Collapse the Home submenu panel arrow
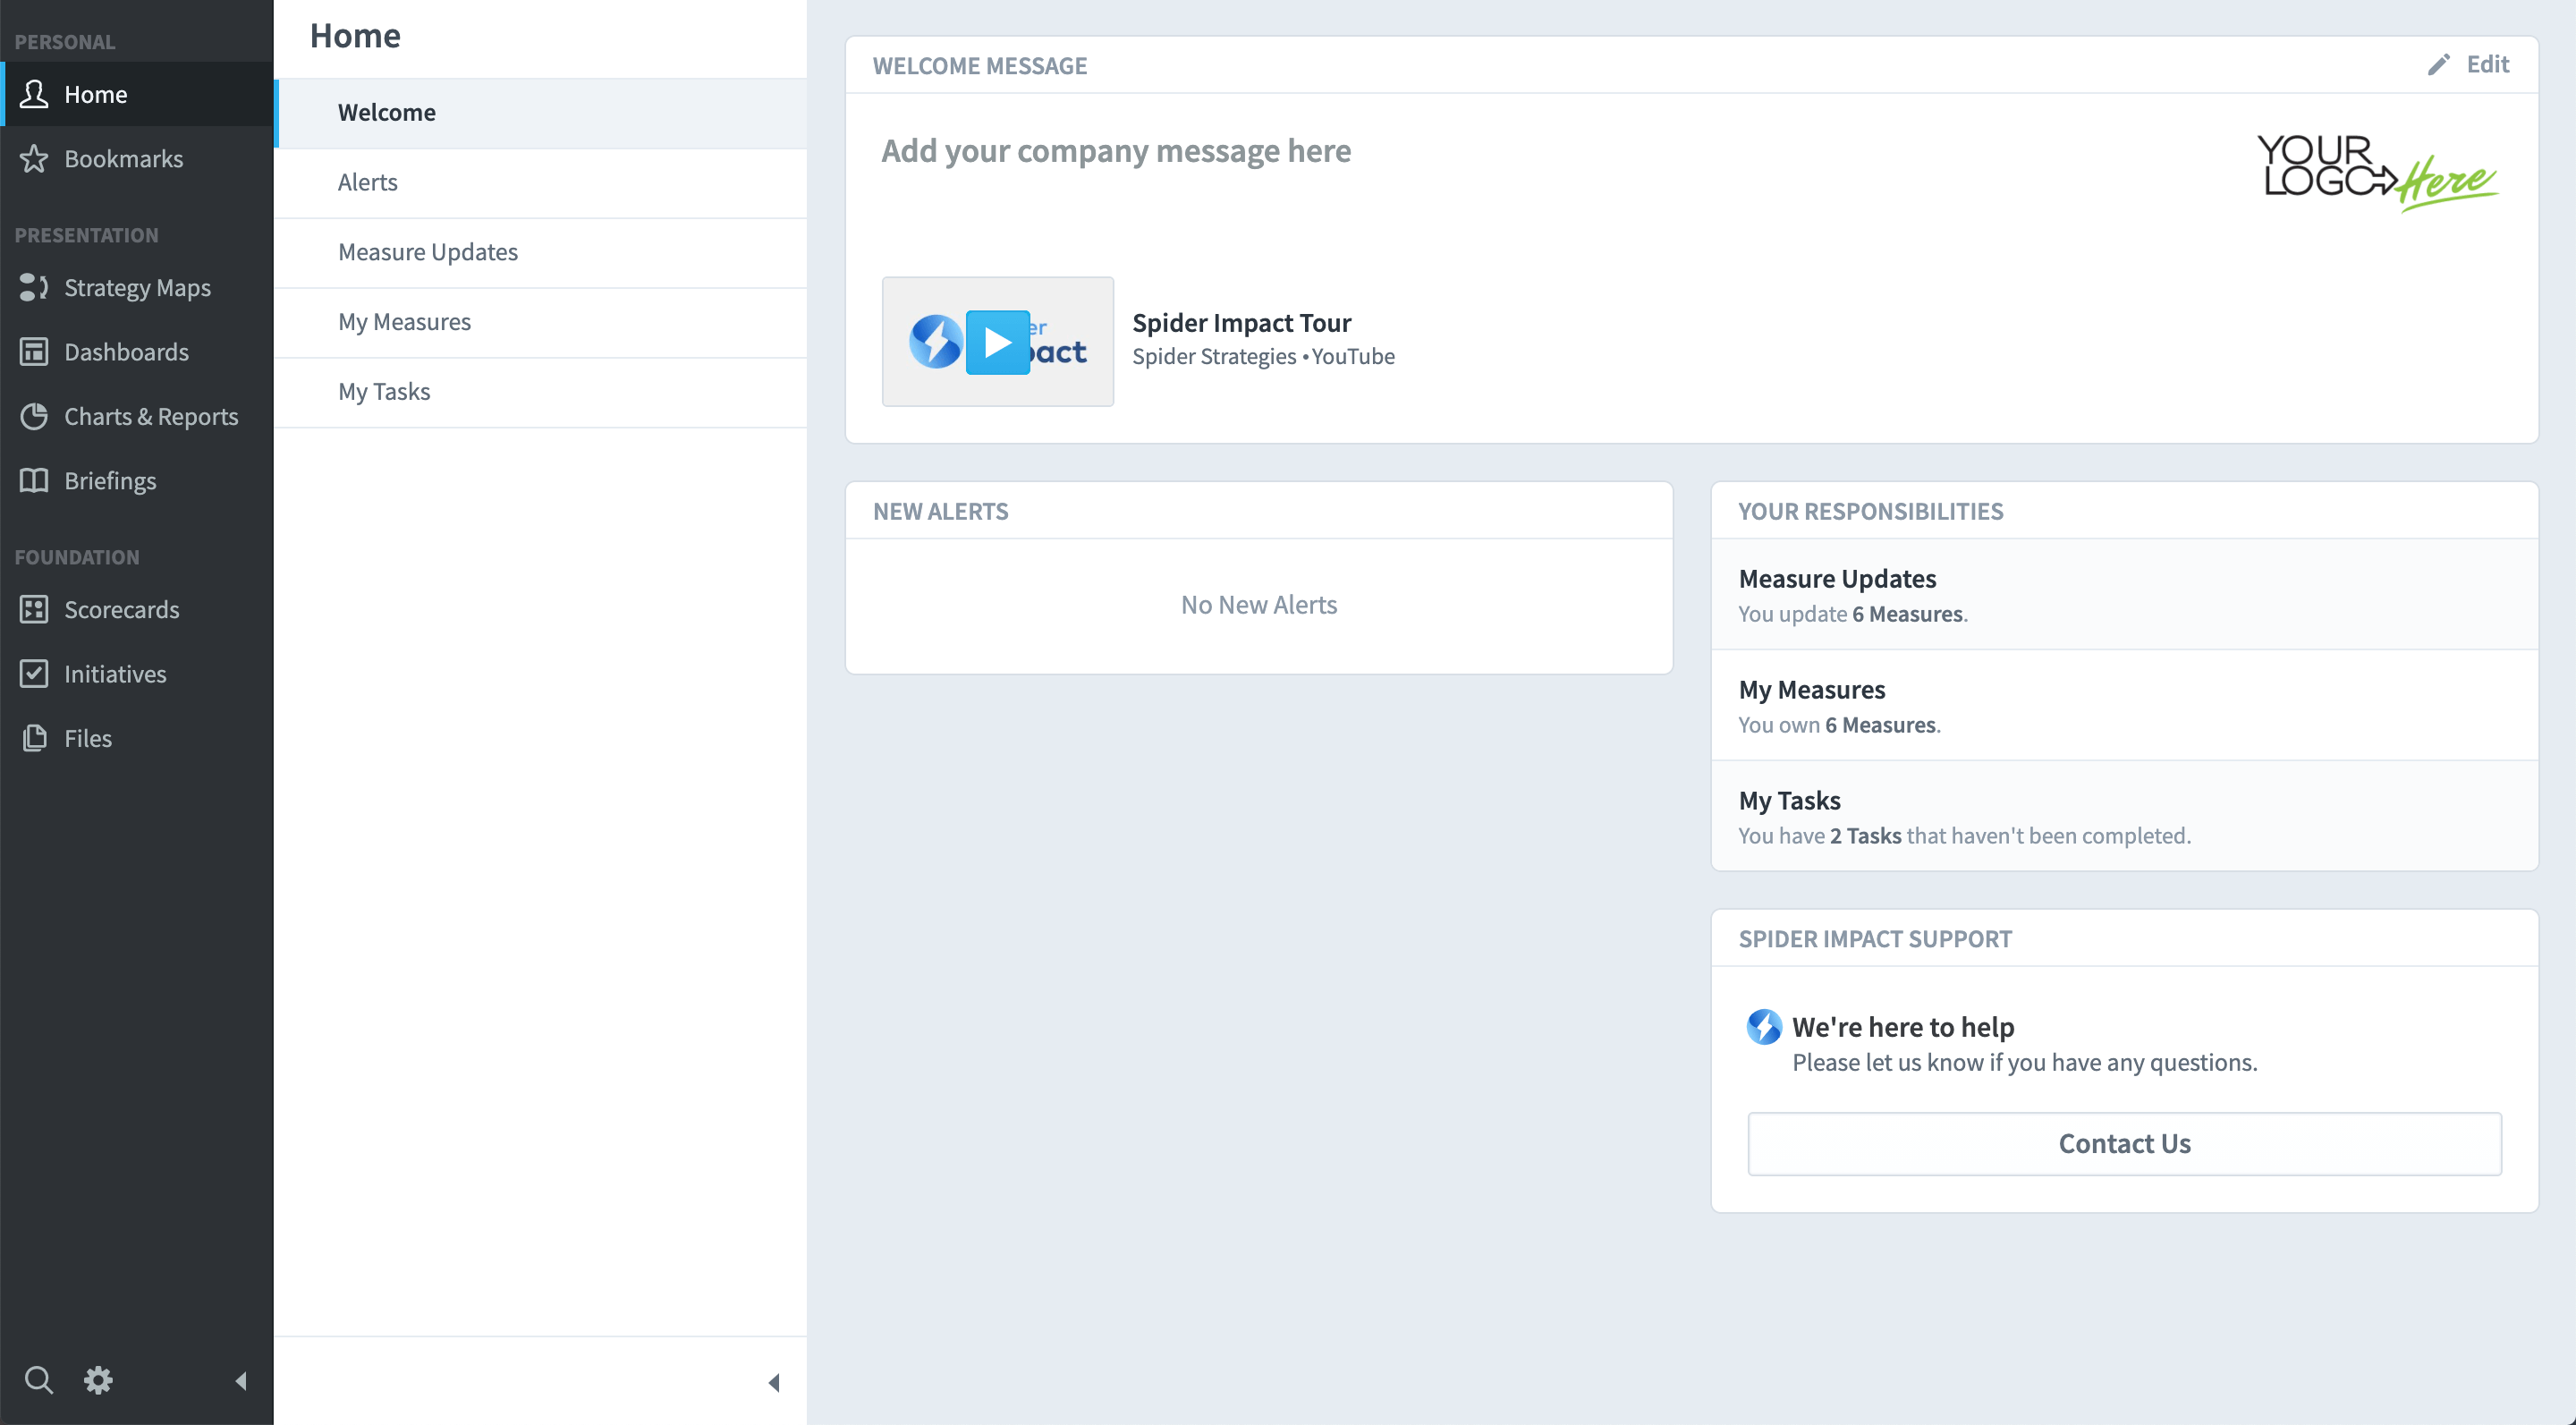The width and height of the screenshot is (2576, 1425). 774,1382
